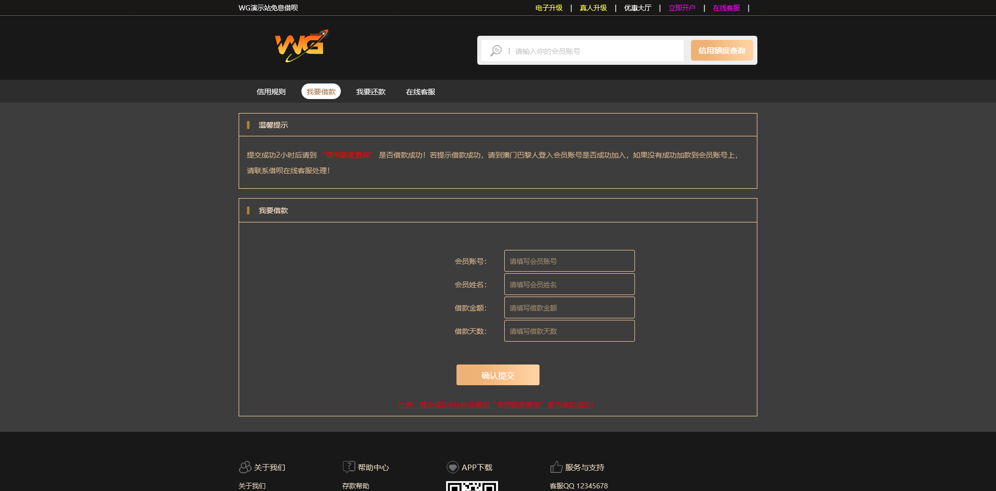The image size is (996, 491).
Task: Click the 帮助中心 question icon
Action: (349, 467)
